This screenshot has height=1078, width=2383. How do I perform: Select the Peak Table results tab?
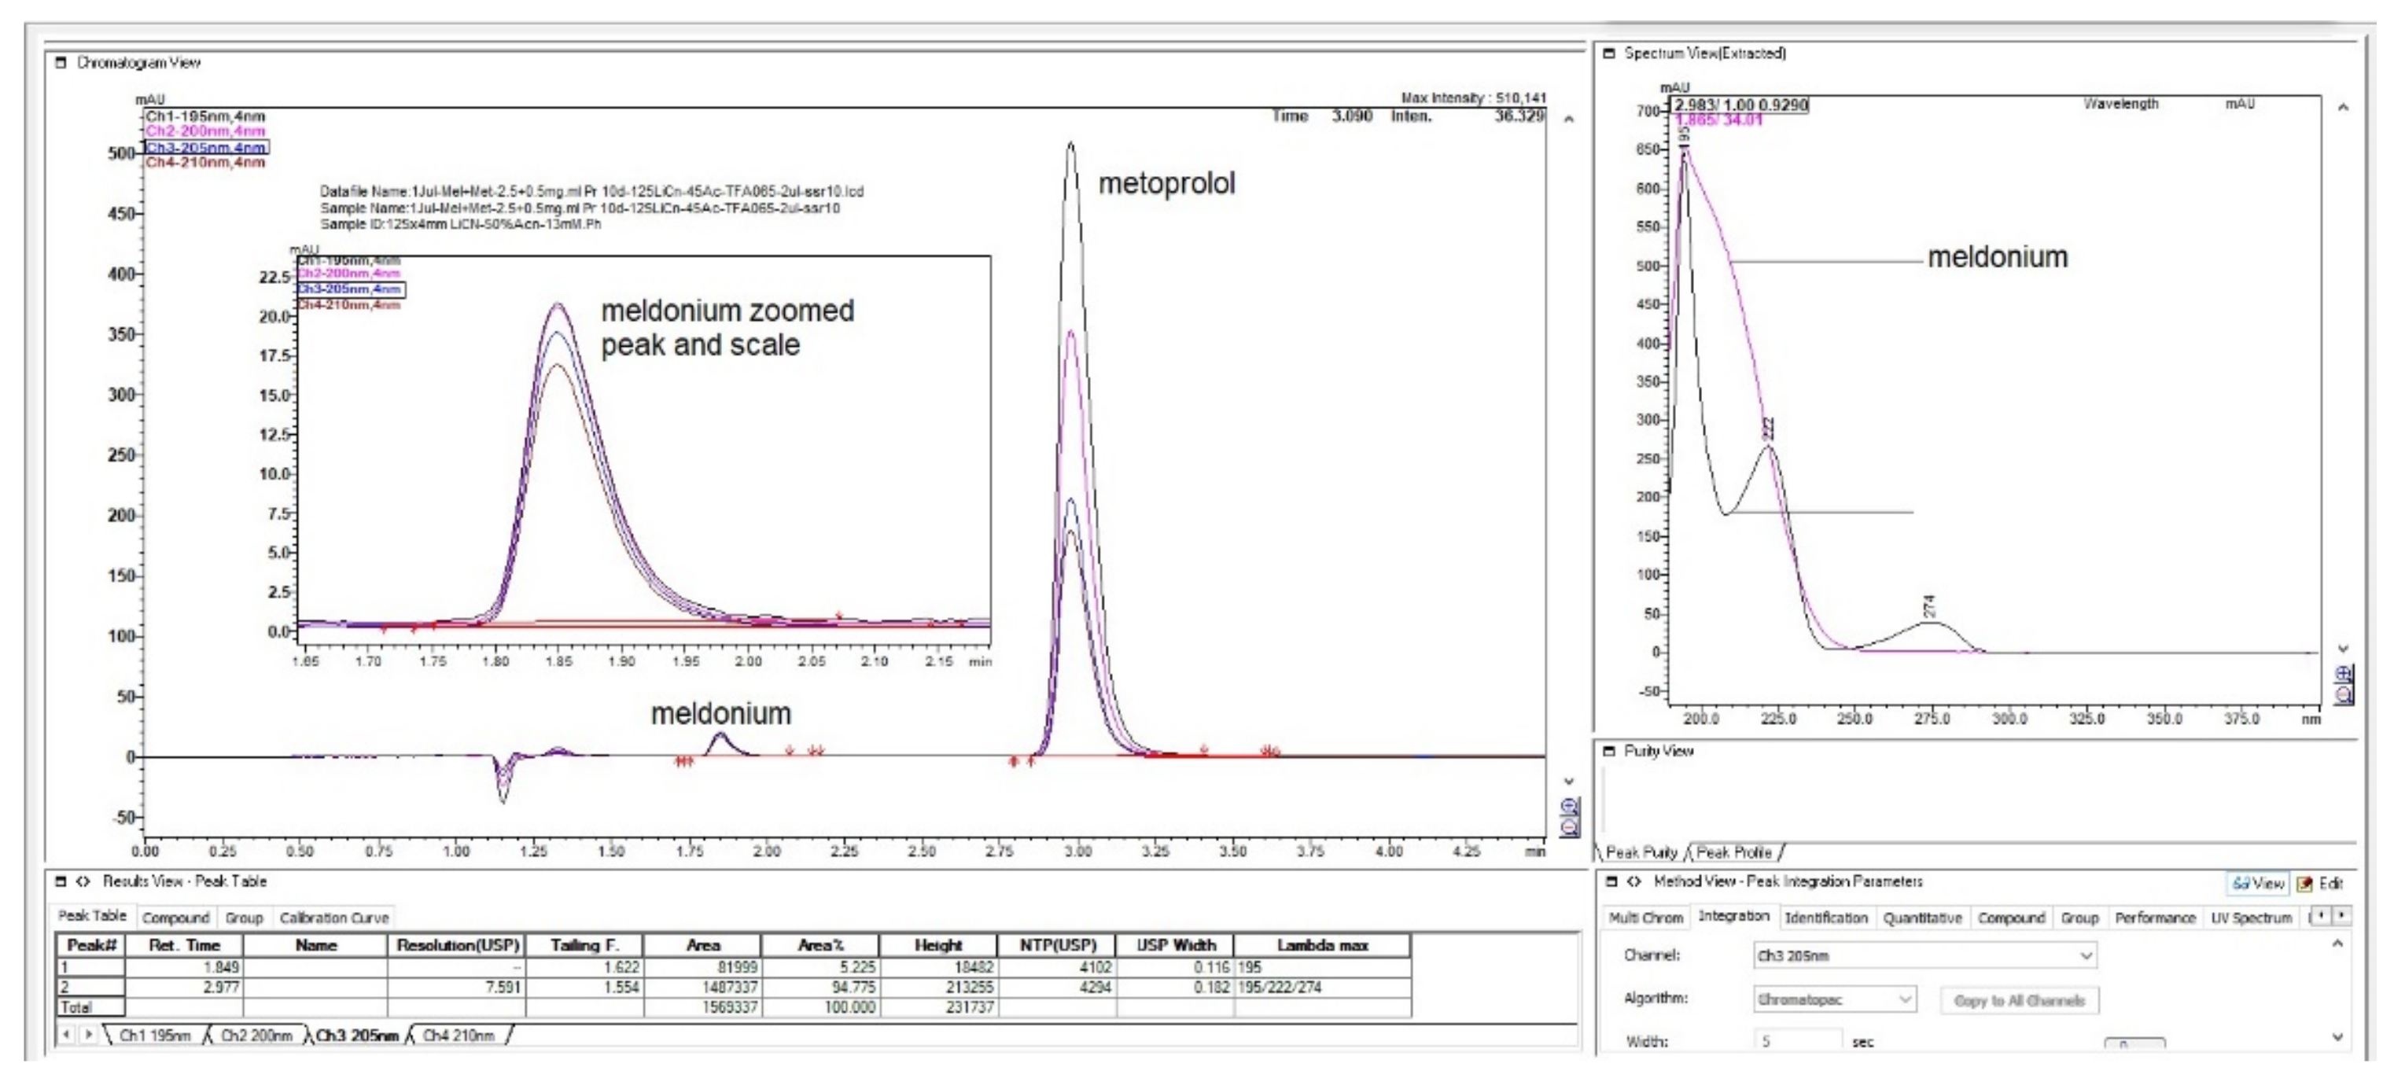[x=91, y=915]
